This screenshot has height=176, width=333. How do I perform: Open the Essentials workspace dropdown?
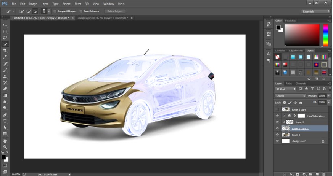[x=315, y=11]
